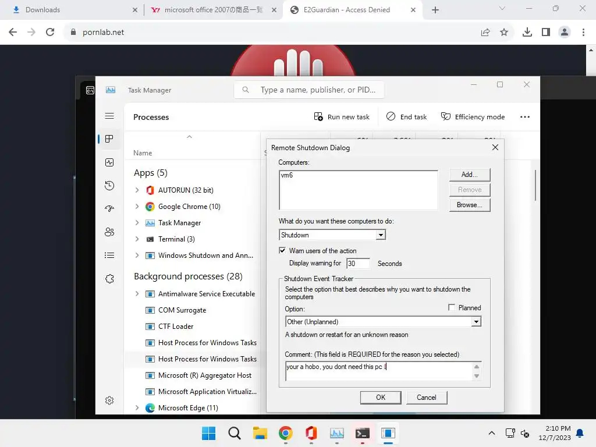Image resolution: width=596 pixels, height=447 pixels.
Task: Reload the Chrome page
Action: point(50,33)
